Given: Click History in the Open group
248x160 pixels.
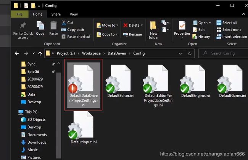Looking at the screenshot, I should 201,37.
